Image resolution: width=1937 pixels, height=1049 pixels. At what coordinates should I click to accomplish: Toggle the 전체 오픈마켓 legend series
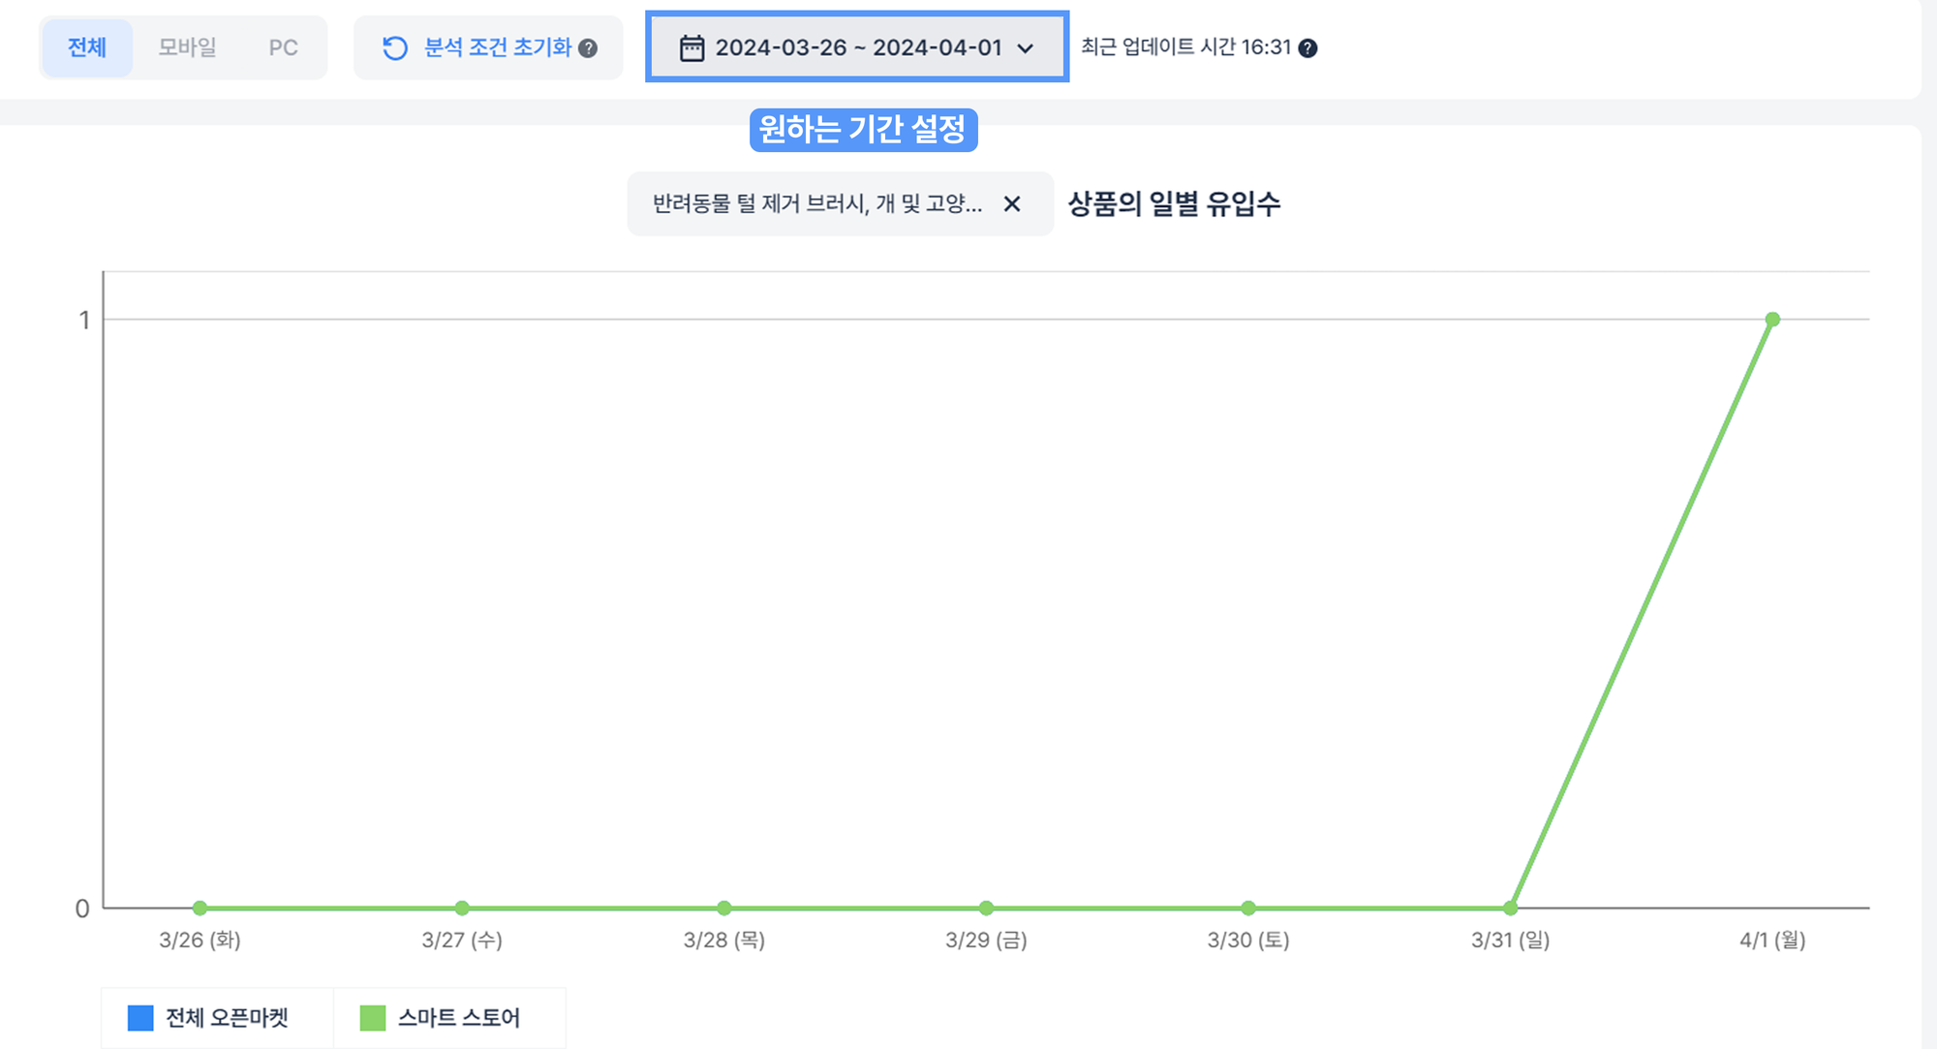[x=218, y=1017]
